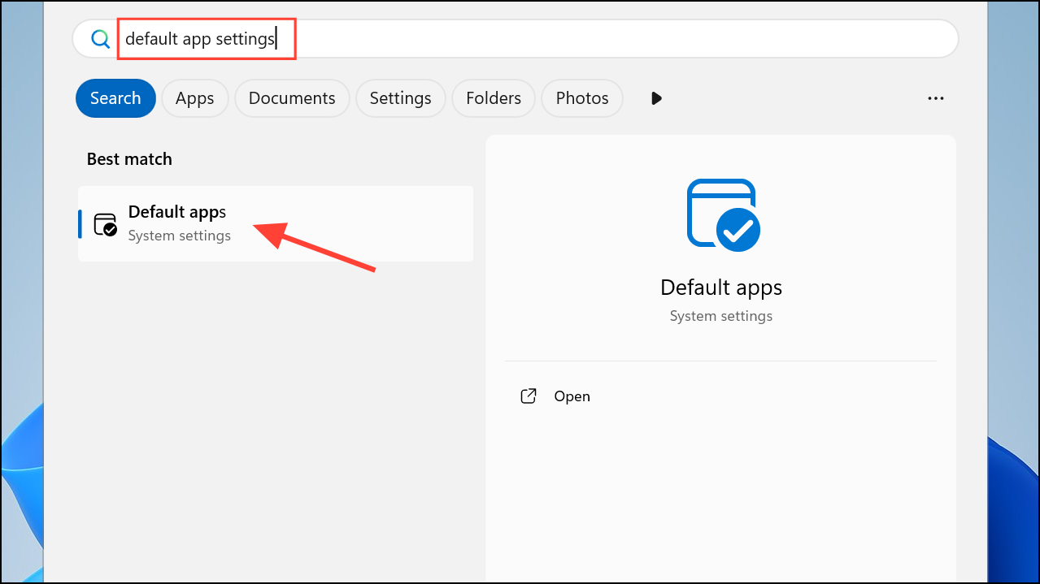
Task: Click the Default apps result icon
Action: tap(106, 224)
